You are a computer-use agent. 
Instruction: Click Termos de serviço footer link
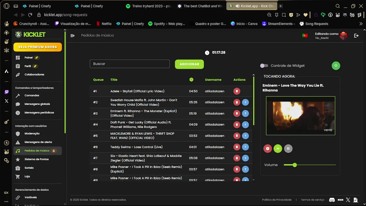point(313,200)
